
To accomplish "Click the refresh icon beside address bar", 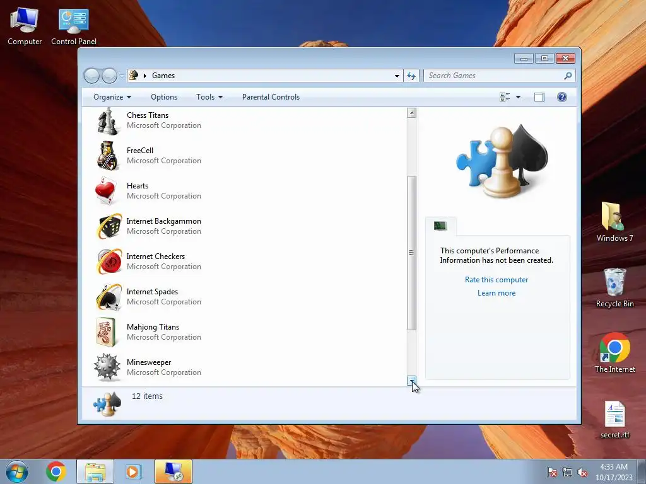I will (411, 76).
